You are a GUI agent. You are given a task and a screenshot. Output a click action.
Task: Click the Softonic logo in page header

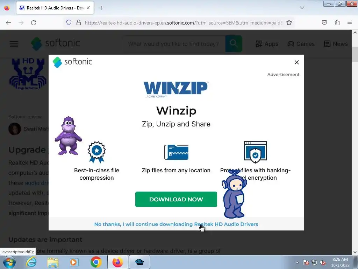click(x=56, y=43)
